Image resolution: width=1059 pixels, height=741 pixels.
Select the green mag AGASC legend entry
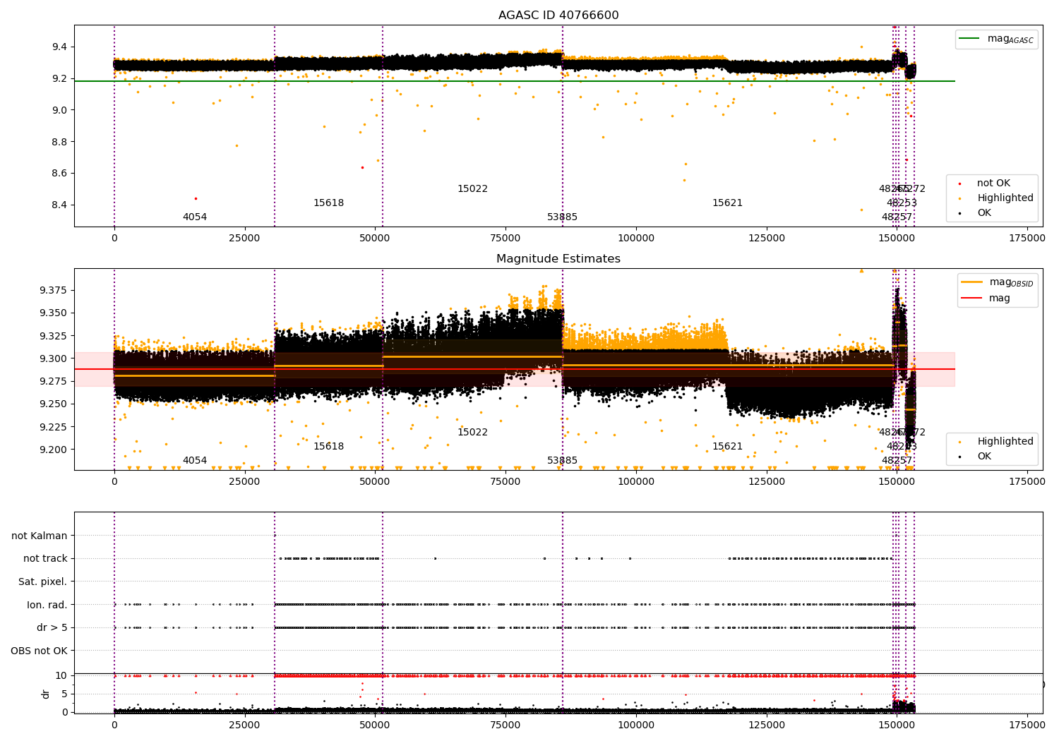tap(996, 39)
